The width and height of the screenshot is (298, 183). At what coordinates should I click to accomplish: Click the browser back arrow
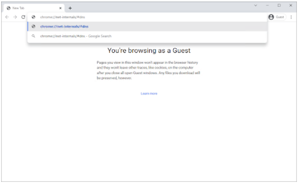click(x=7, y=17)
